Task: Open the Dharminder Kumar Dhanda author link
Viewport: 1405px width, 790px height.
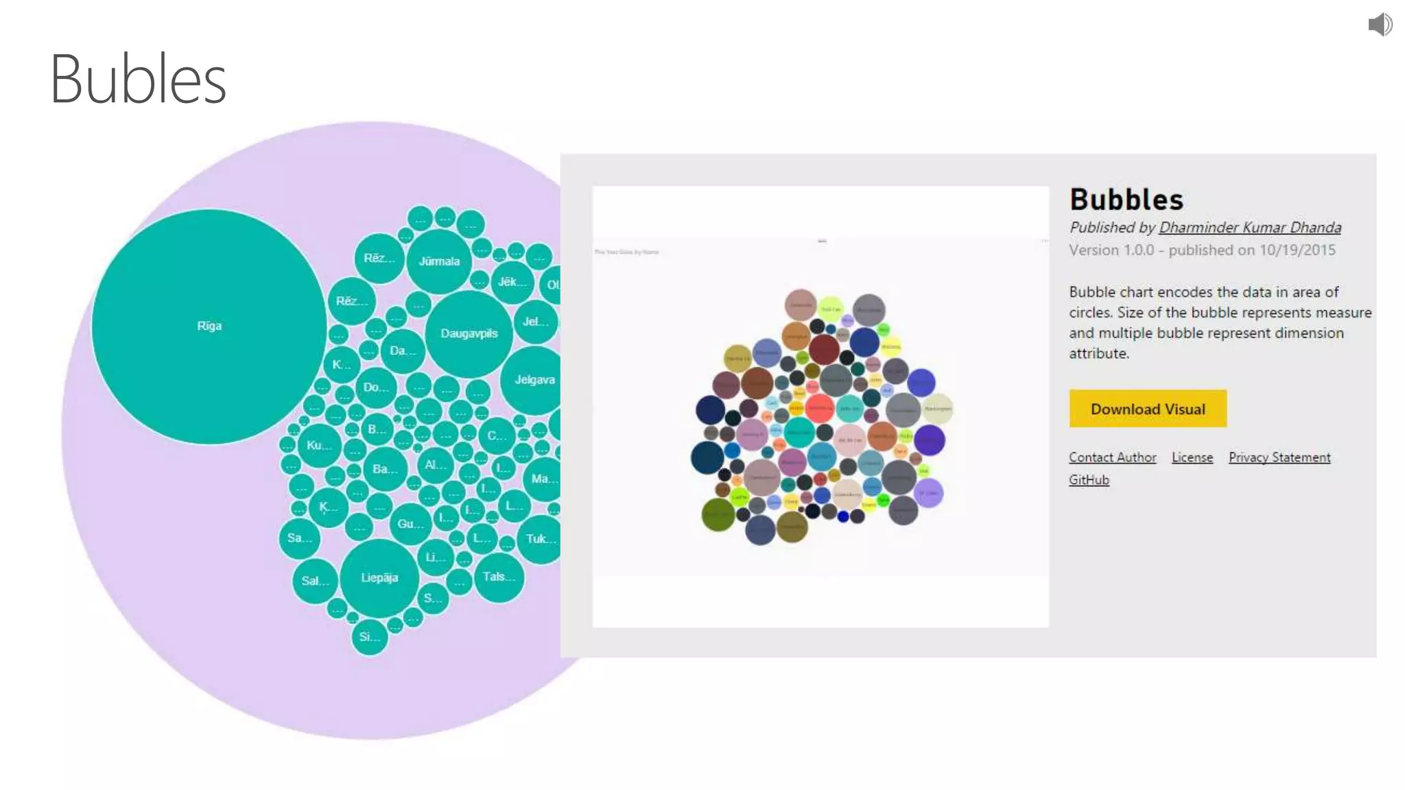Action: click(x=1249, y=227)
